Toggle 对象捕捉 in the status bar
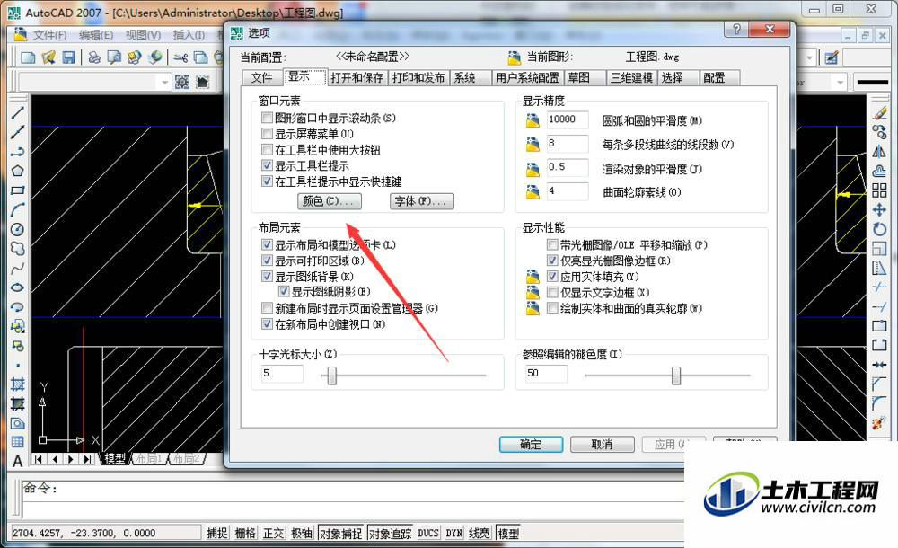Viewport: 898px width, 548px height. click(x=340, y=533)
